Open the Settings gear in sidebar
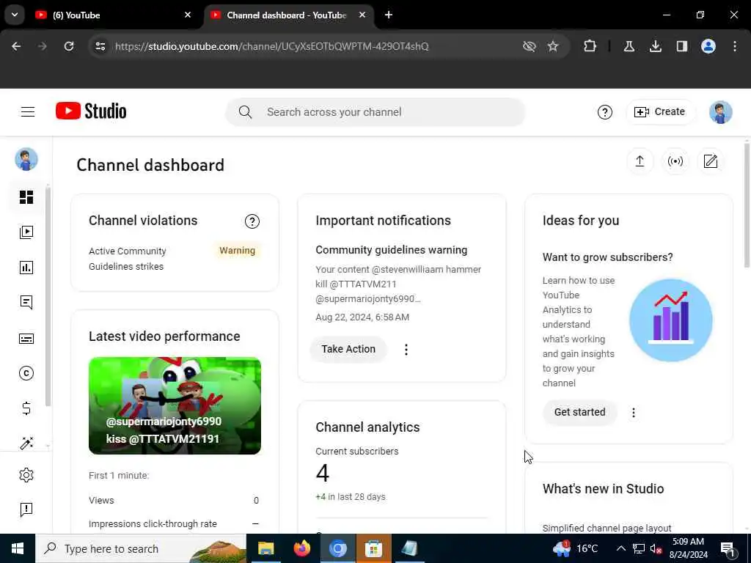751x563 pixels. [26, 475]
